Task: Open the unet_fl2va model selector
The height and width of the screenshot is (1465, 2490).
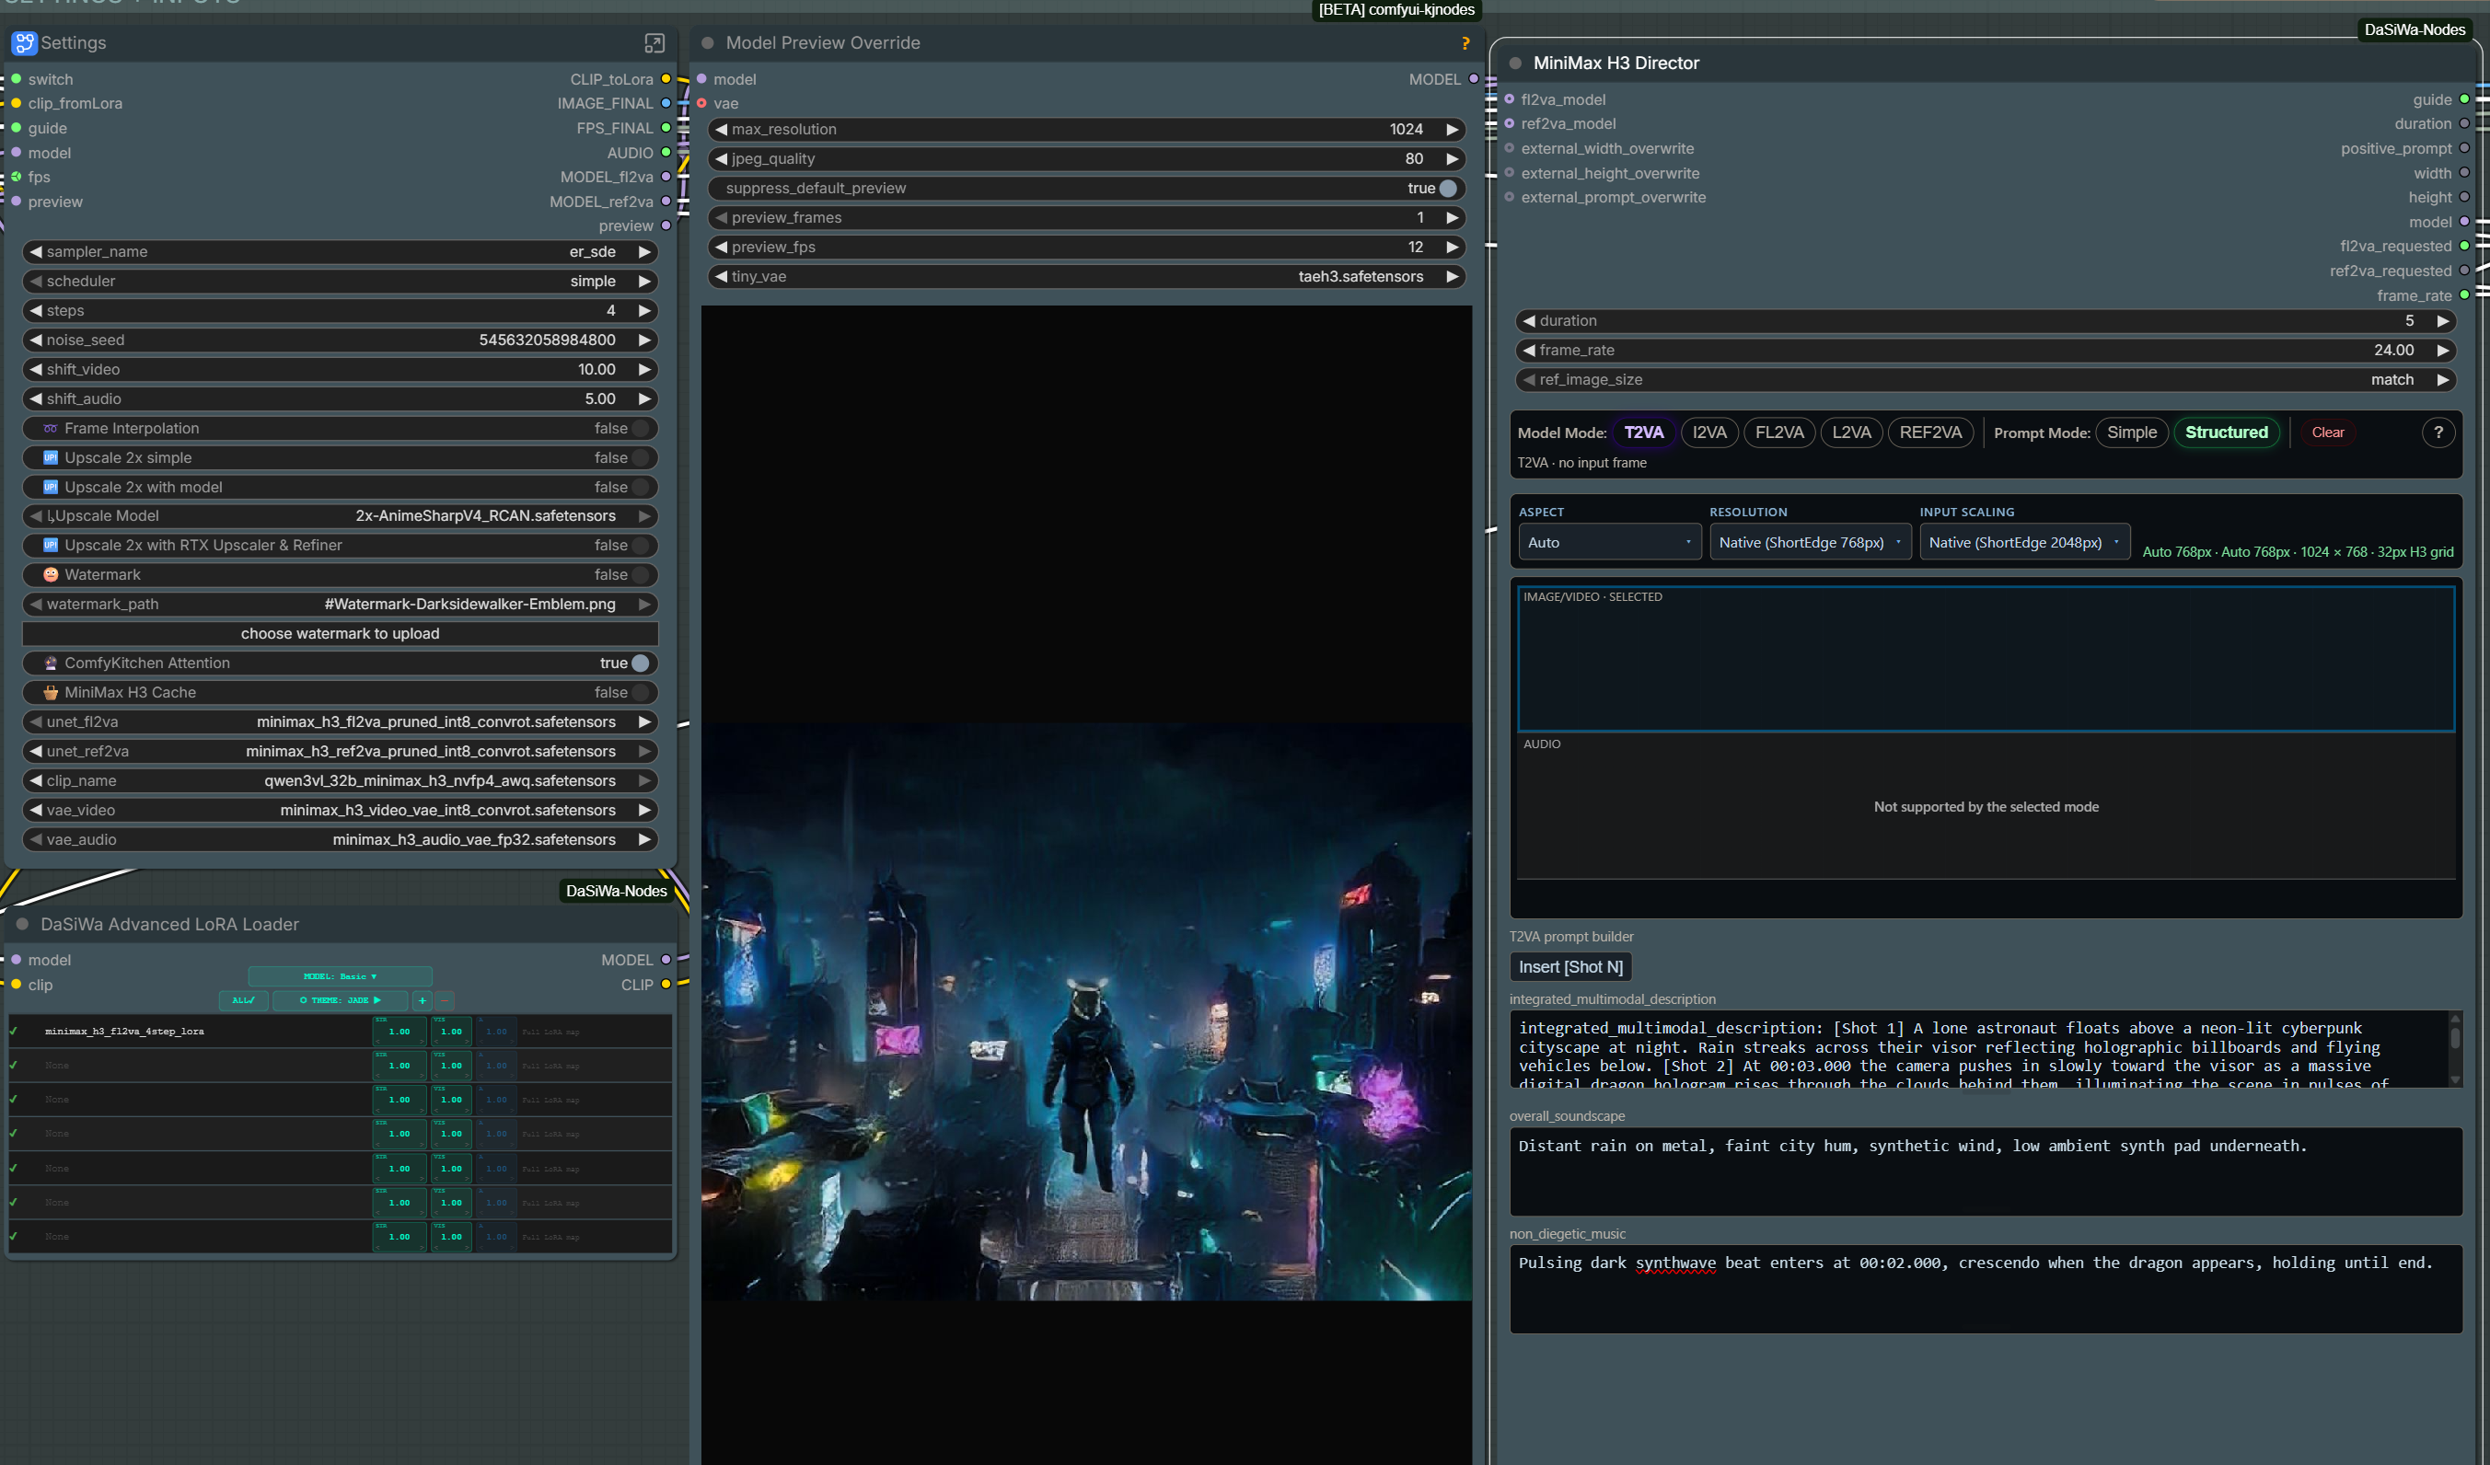Action: [x=340, y=722]
